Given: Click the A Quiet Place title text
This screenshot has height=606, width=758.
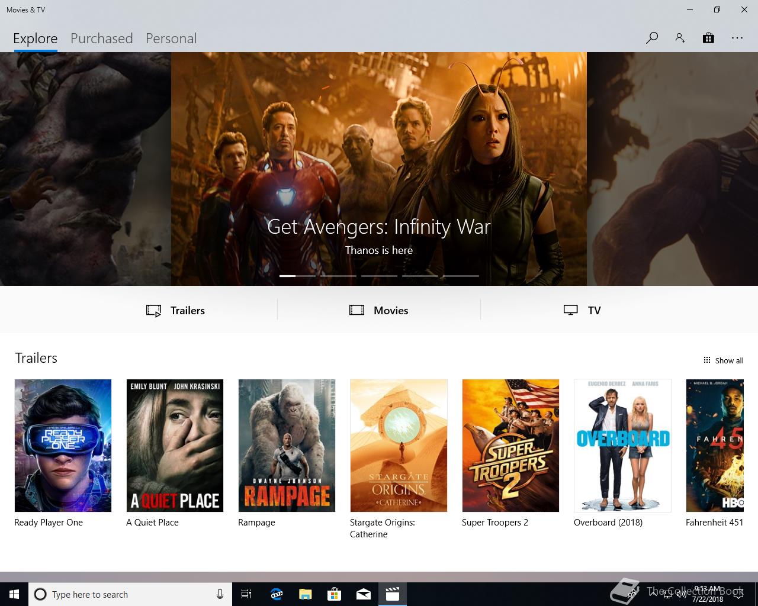Looking at the screenshot, I should pyautogui.click(x=152, y=523).
